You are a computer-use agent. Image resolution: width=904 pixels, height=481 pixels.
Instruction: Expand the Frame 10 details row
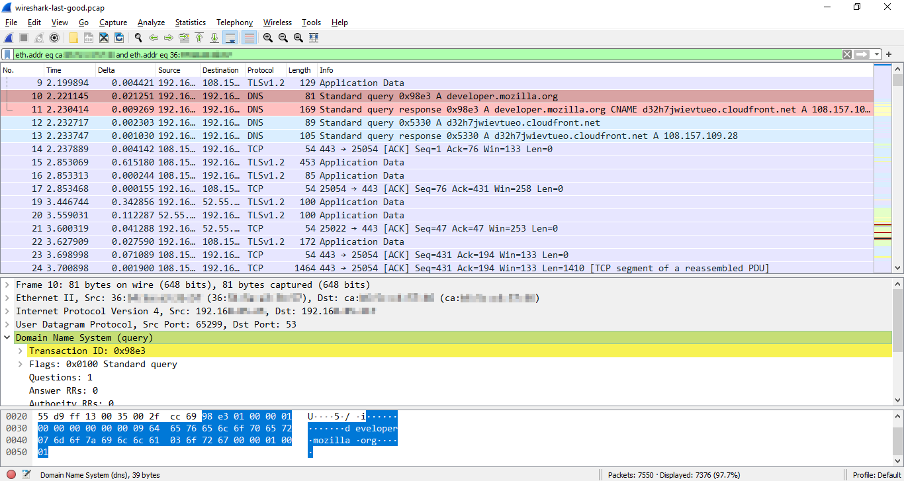pyautogui.click(x=7, y=285)
